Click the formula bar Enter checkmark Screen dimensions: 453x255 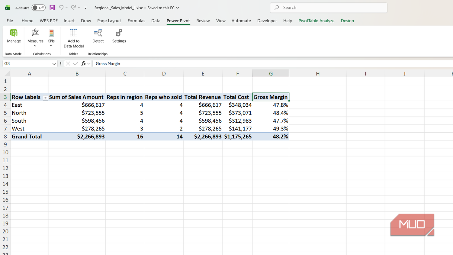click(75, 63)
